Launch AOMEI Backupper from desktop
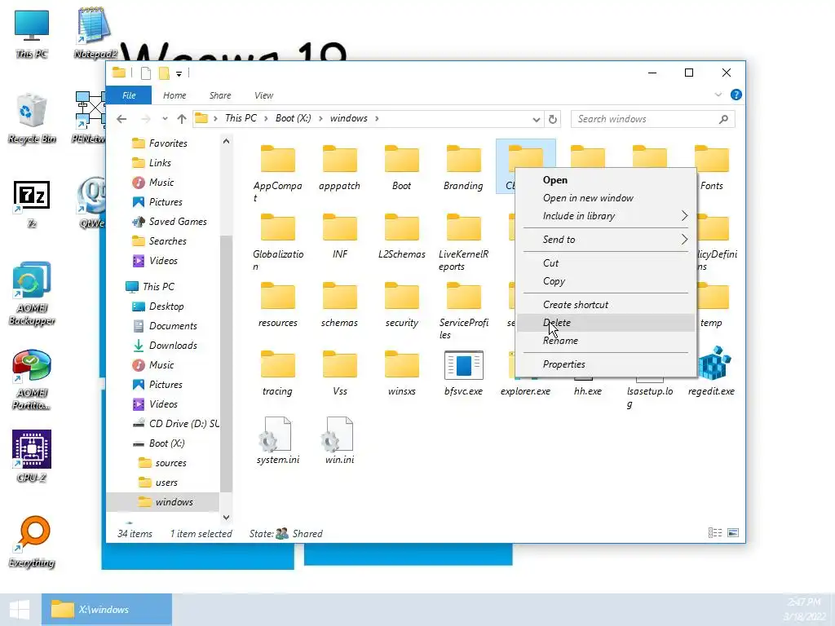835x626 pixels. click(32, 293)
